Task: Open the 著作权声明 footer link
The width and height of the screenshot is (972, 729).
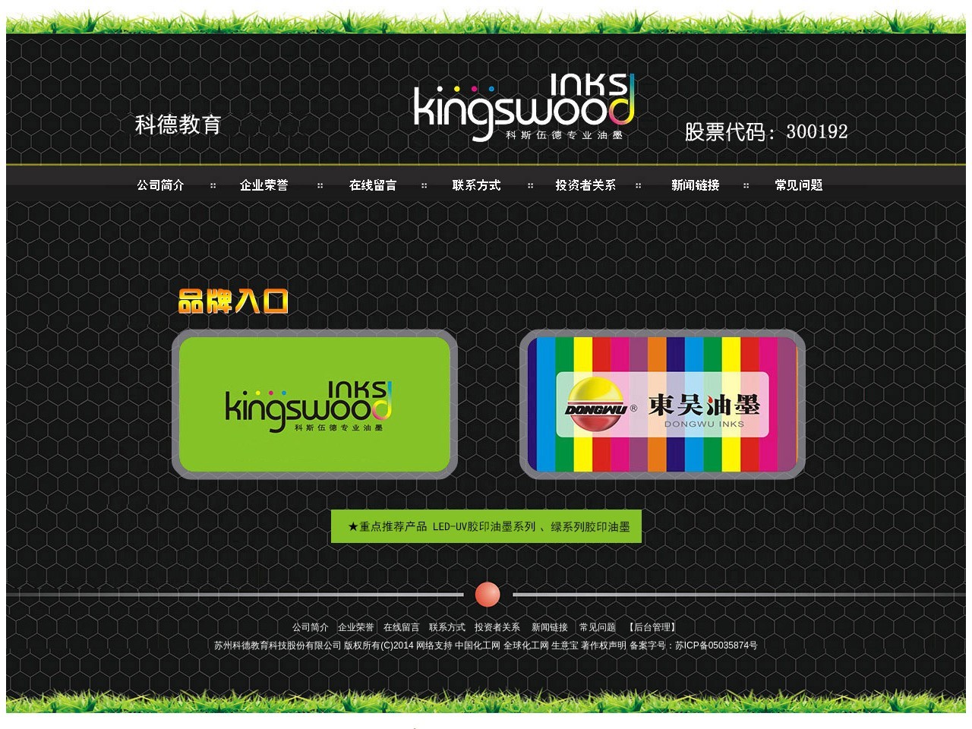Action: pos(604,645)
